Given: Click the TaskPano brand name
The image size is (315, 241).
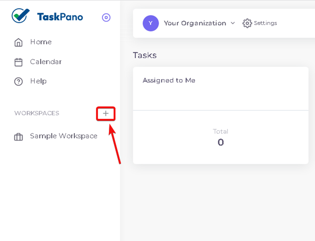Looking at the screenshot, I should [x=60, y=17].
